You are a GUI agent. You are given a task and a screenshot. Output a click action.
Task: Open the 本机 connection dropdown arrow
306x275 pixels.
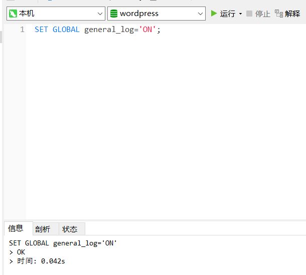pos(99,14)
